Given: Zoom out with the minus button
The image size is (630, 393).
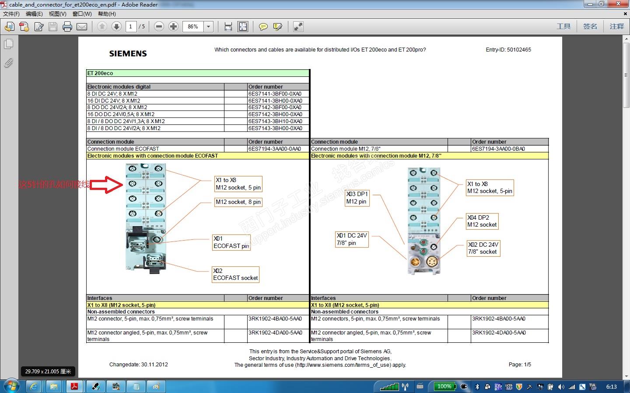Looking at the screenshot, I should coord(159,27).
